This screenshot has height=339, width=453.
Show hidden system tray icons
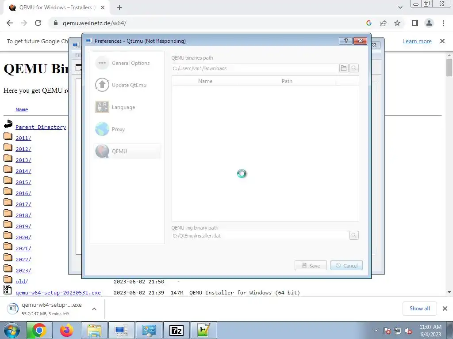(376, 331)
